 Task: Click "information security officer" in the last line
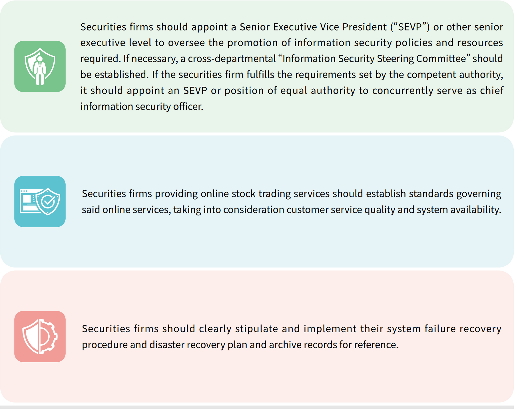(x=141, y=106)
